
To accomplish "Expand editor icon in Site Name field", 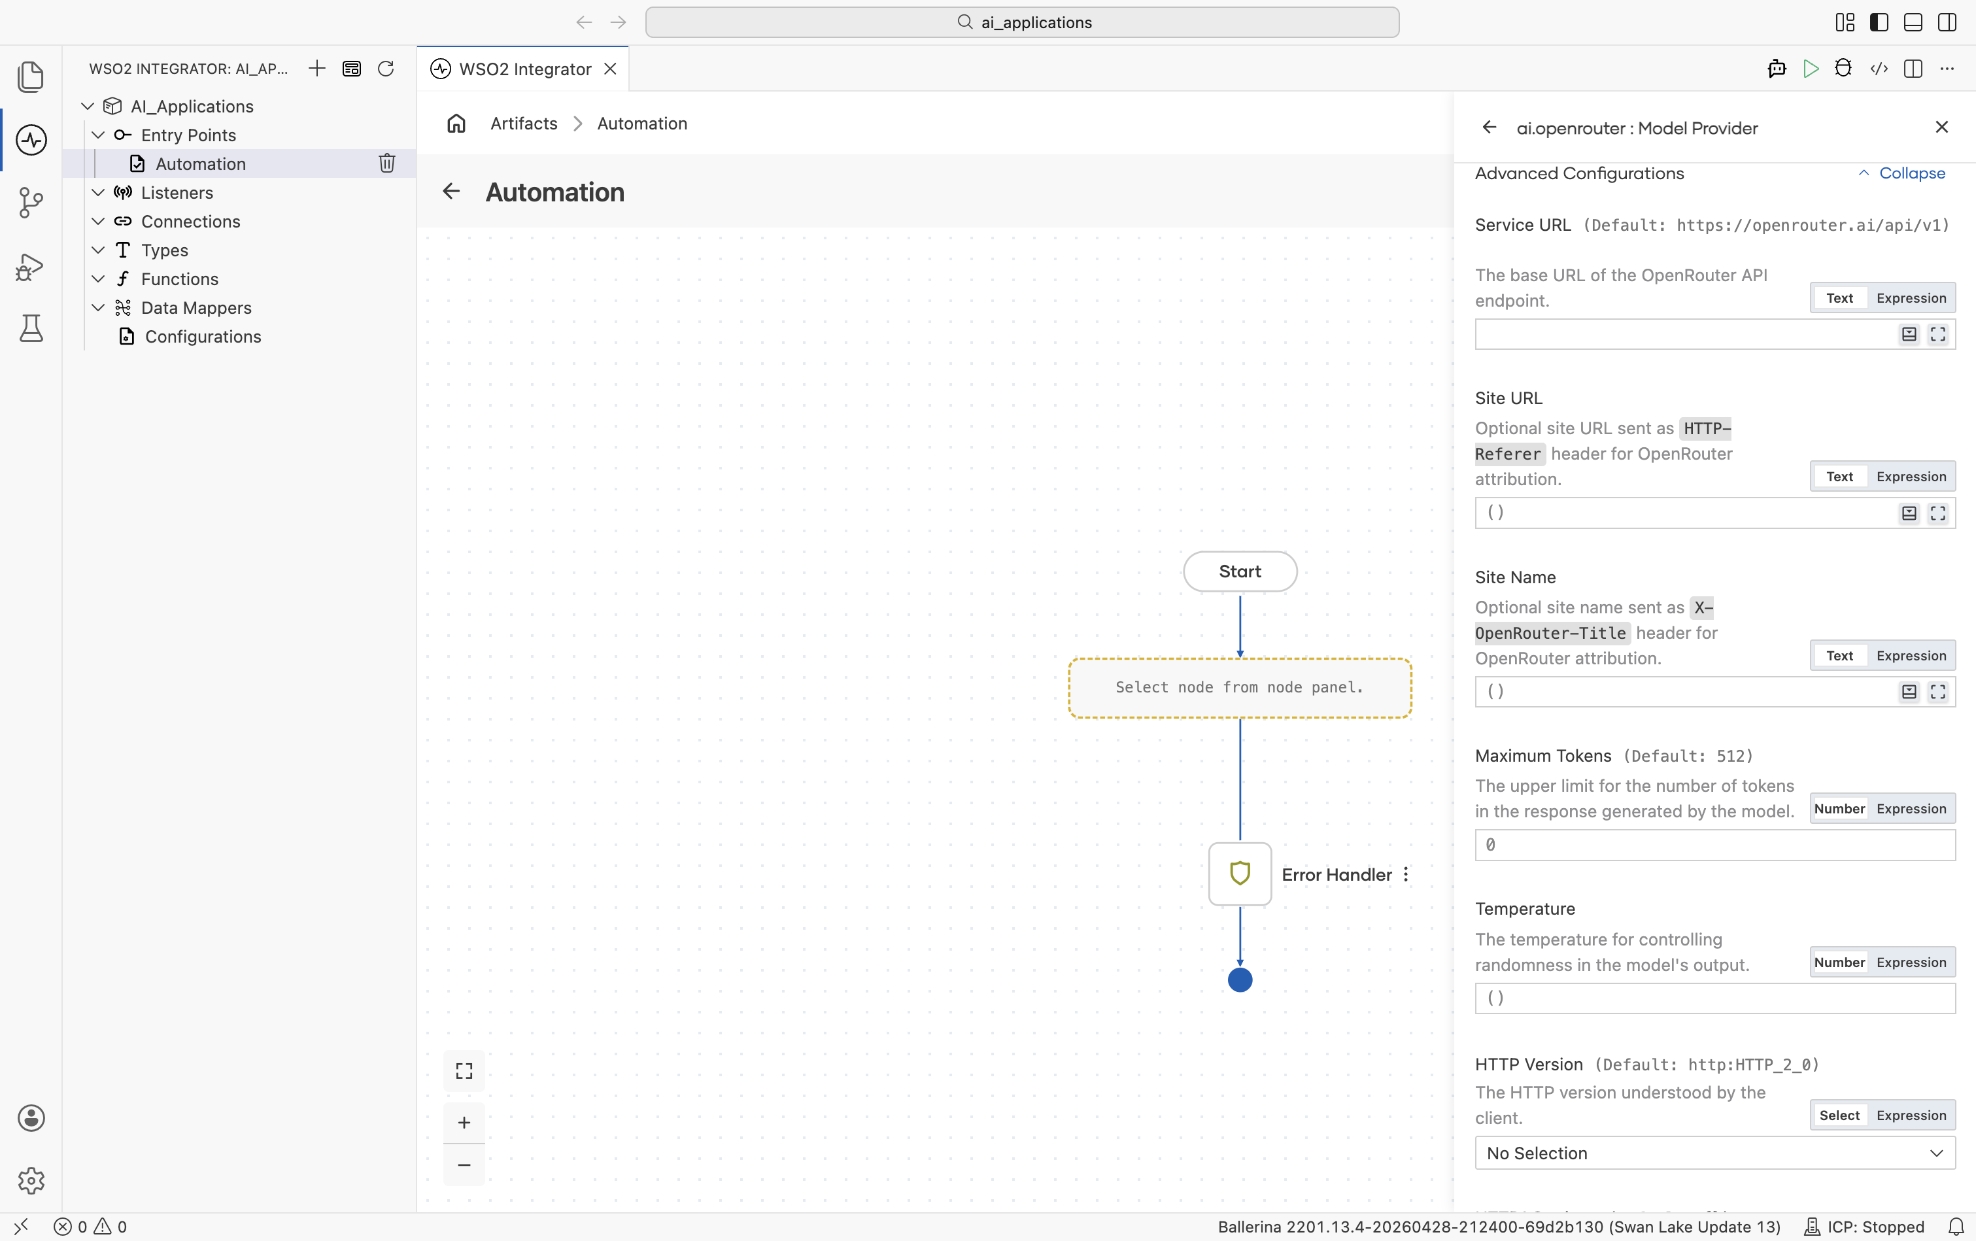I will (1938, 692).
